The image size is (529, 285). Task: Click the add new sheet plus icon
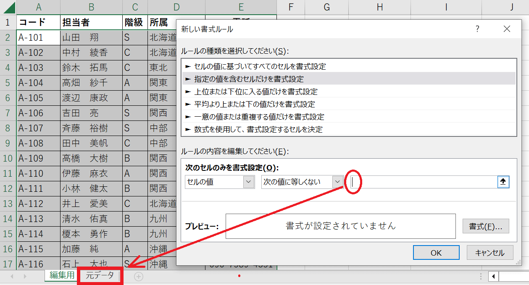tap(139, 276)
